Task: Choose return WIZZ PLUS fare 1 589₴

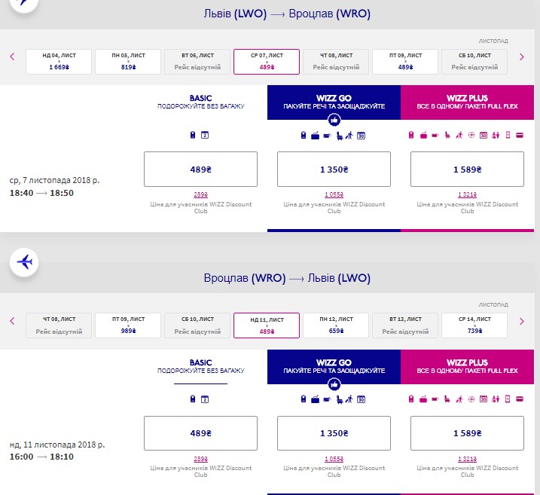Action: (467, 433)
